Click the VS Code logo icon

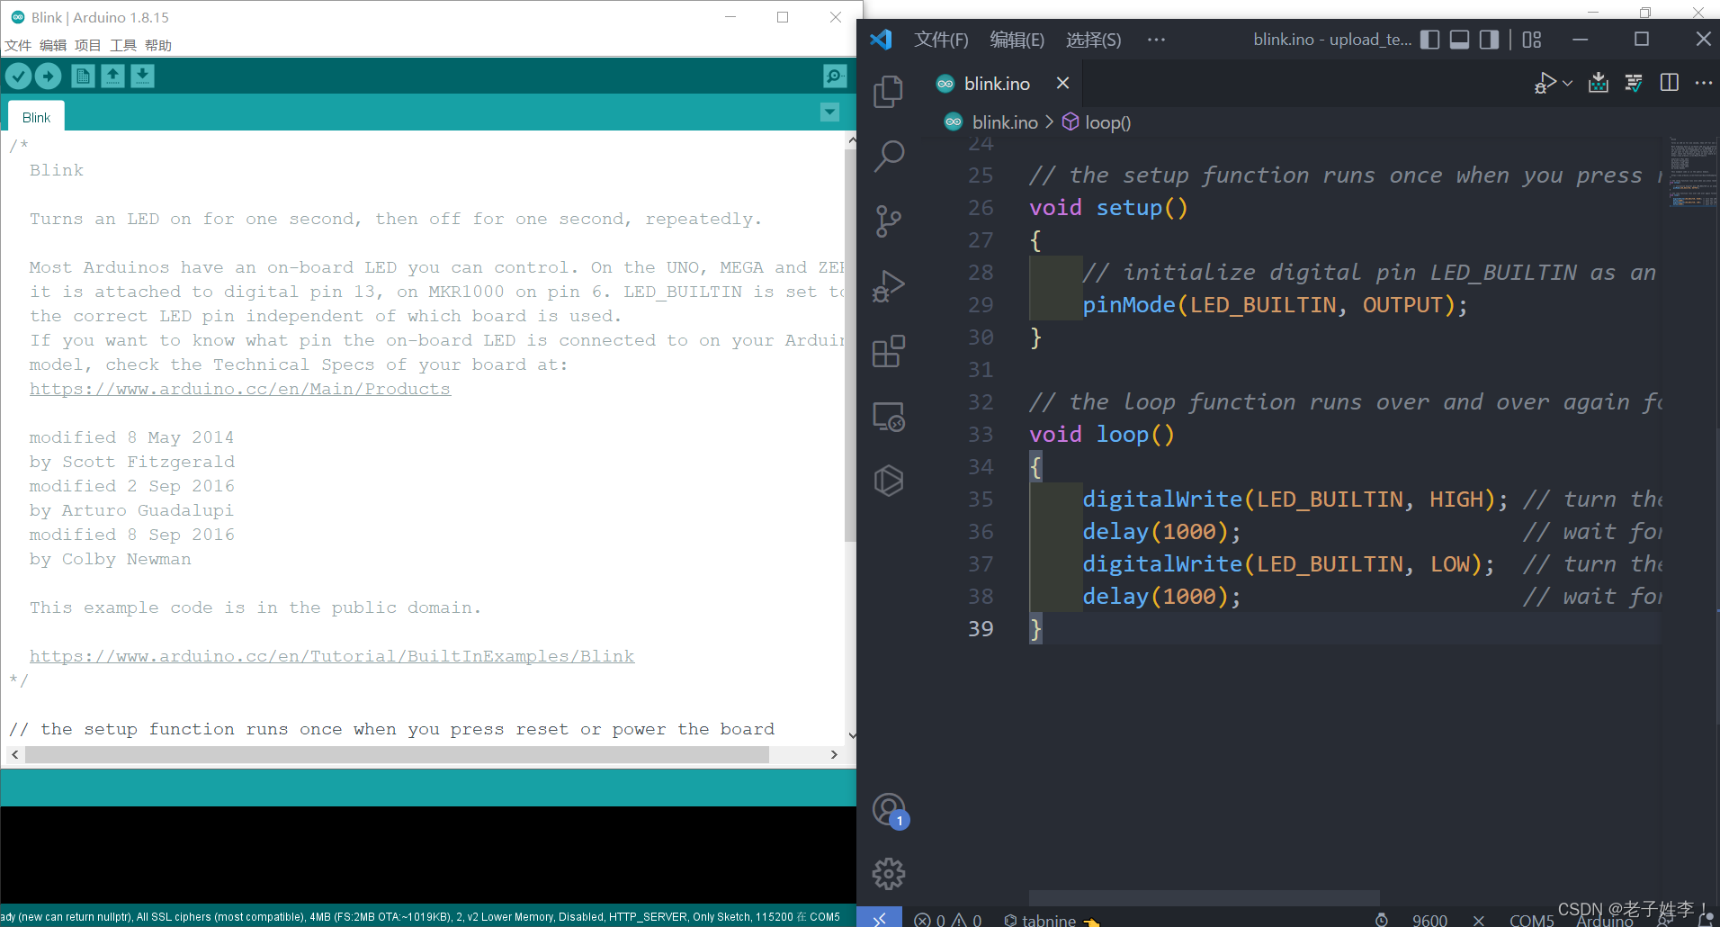[x=882, y=40]
